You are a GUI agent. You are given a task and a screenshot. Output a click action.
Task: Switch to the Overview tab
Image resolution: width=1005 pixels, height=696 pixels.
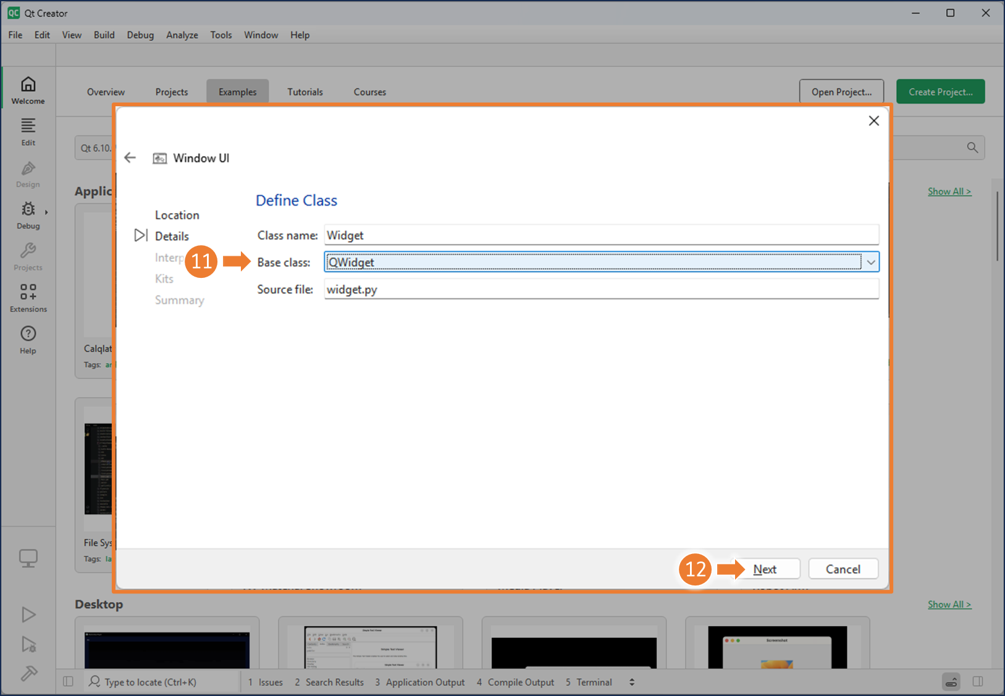pos(106,92)
